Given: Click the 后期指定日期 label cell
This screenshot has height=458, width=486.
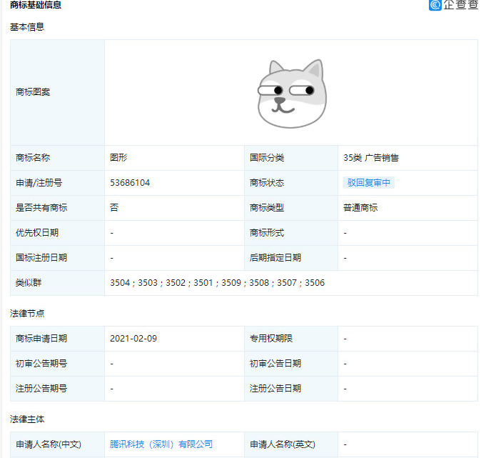Looking at the screenshot, I should (291, 258).
